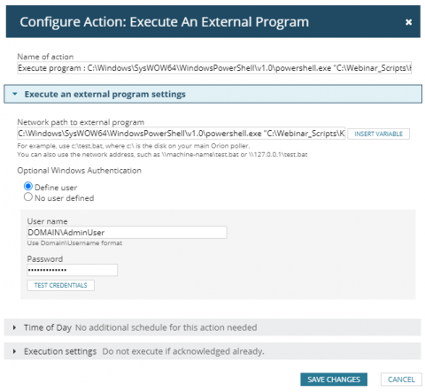
Task: Select the No user defined option
Action: pyautogui.click(x=28, y=197)
